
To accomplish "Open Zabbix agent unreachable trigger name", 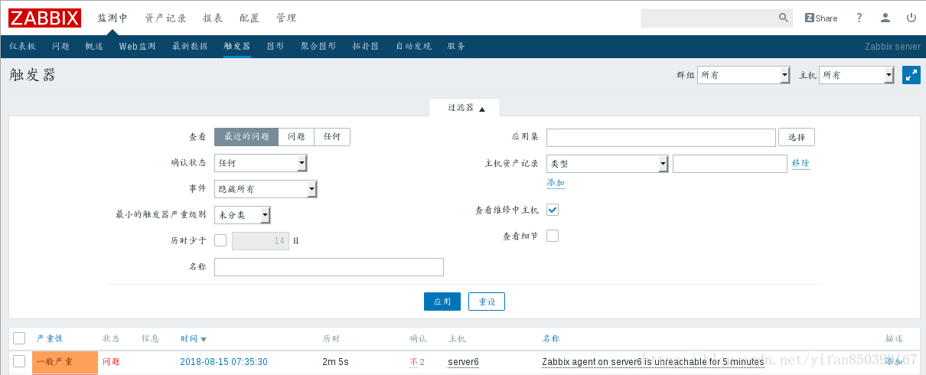I will coord(653,362).
